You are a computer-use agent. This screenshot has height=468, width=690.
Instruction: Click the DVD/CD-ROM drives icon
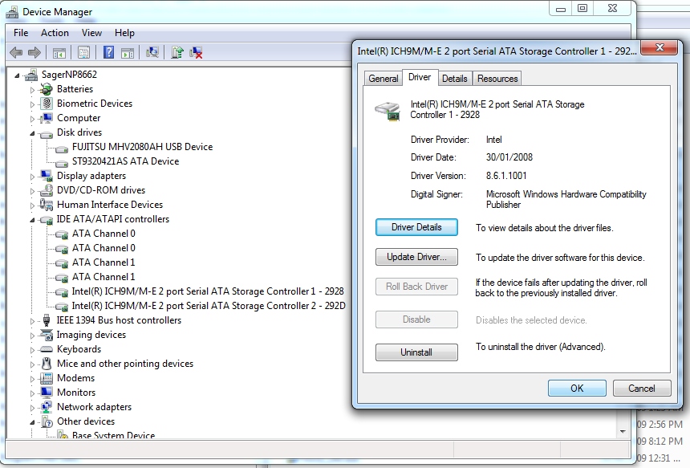(x=47, y=190)
